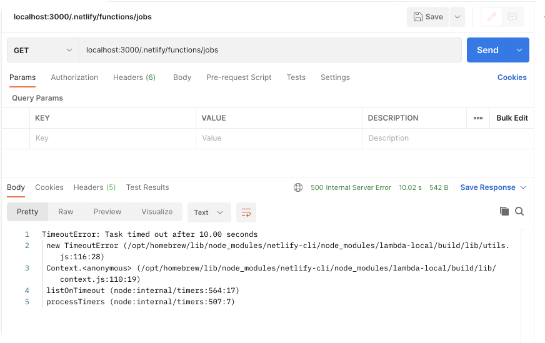Click the 542 B response size
545x343 pixels.
click(439, 187)
